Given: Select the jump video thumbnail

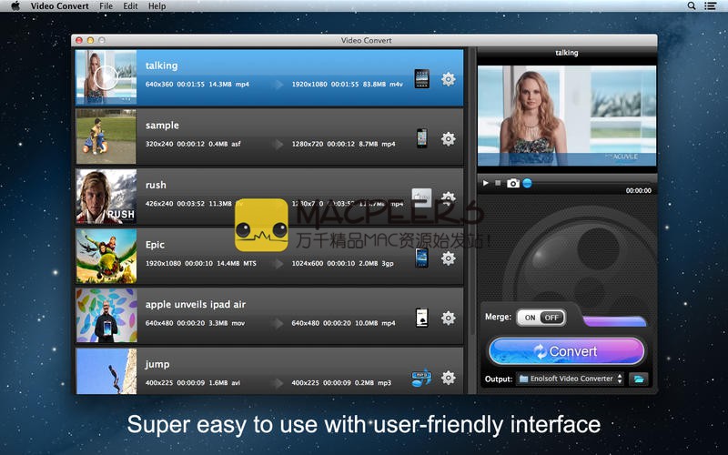Looking at the screenshot, I should point(106,371).
